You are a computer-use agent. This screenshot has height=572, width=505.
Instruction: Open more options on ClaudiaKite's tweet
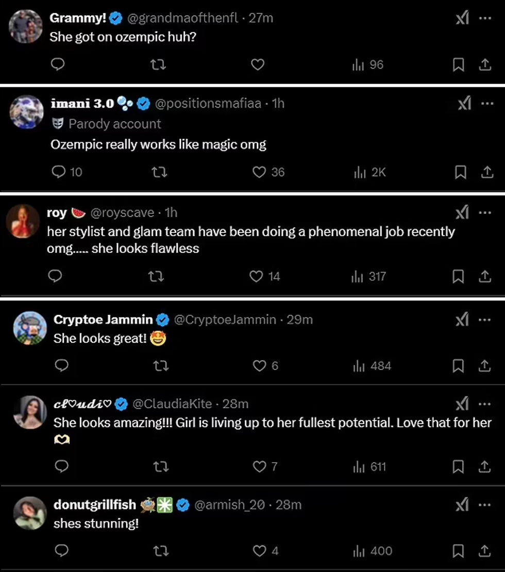coord(485,404)
